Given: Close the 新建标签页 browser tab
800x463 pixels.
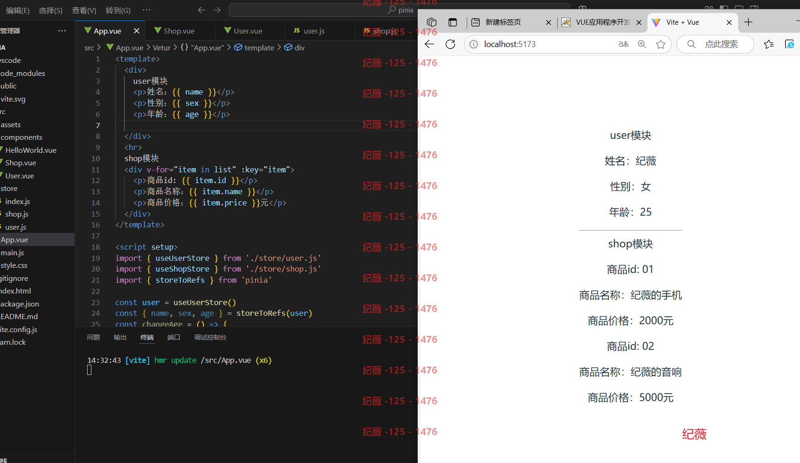Looking at the screenshot, I should 548,22.
